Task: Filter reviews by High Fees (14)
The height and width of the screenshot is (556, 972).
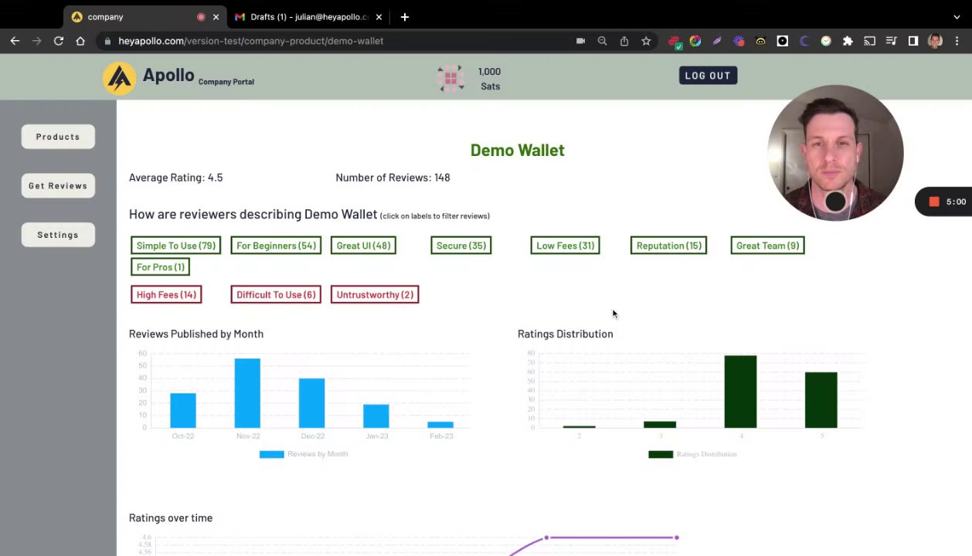Action: coord(166,294)
